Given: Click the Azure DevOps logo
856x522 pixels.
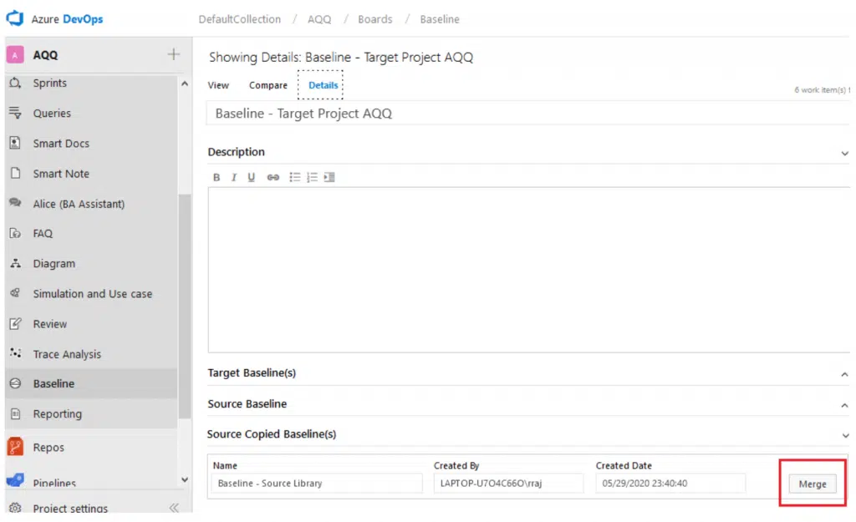Looking at the screenshot, I should (16, 18).
